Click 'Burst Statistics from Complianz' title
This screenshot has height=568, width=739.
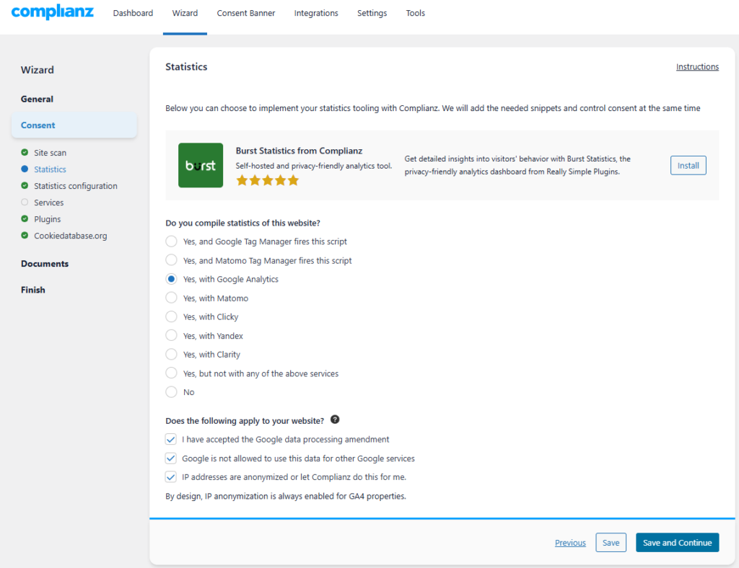(x=299, y=151)
